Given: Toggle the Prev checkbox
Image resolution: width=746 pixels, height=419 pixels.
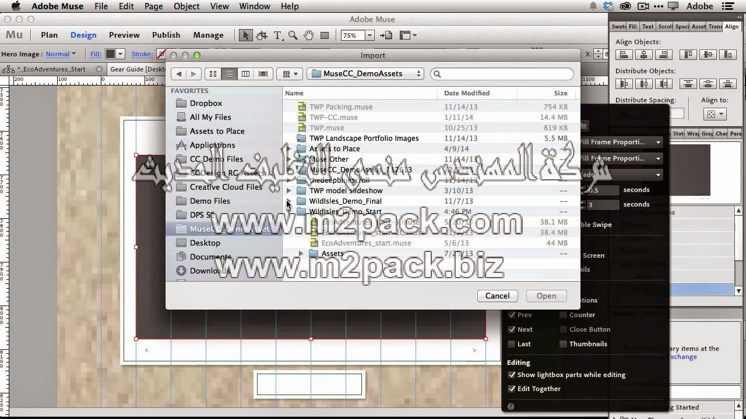Looking at the screenshot, I should (512, 315).
